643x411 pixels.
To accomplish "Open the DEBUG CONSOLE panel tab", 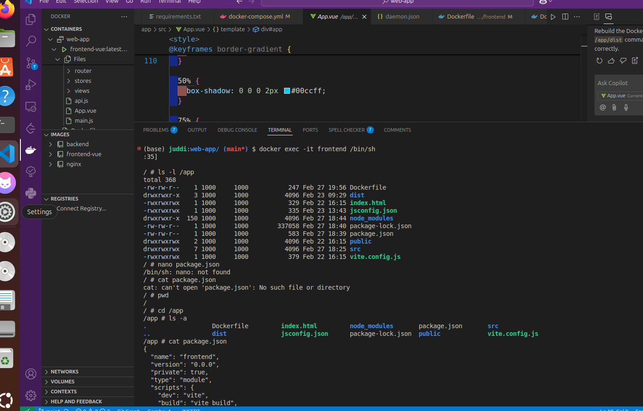I will 237,130.
